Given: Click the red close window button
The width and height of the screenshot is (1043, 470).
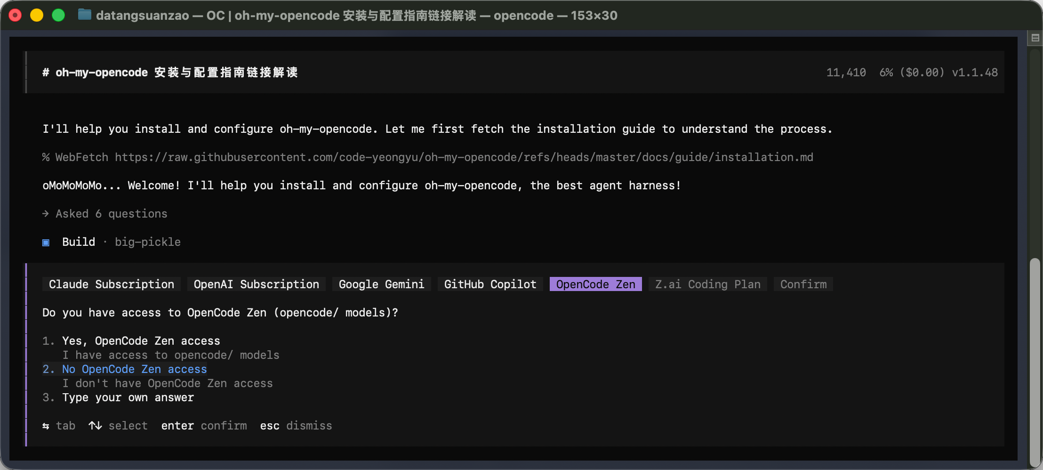Looking at the screenshot, I should pyautogui.click(x=15, y=15).
